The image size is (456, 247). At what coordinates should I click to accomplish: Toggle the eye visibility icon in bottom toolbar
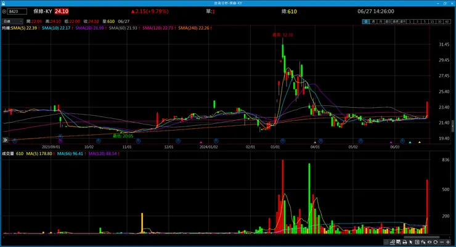click(430, 242)
